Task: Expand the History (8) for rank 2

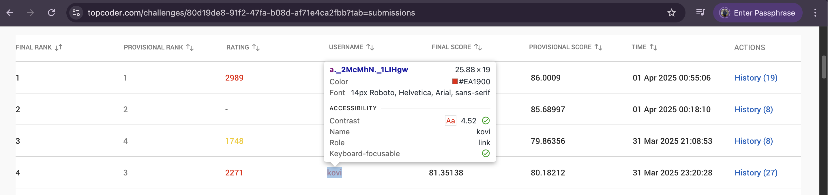Action: (754, 110)
